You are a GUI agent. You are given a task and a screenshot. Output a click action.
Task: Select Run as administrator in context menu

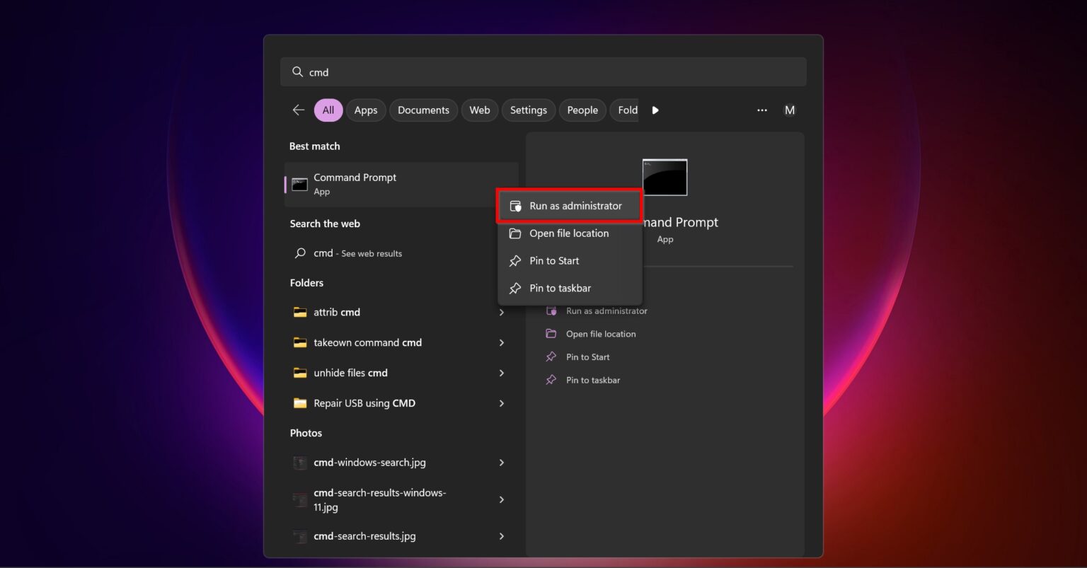pos(575,206)
